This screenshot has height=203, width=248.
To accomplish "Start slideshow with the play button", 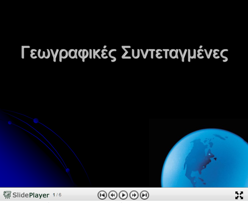I will [x=123, y=195].
